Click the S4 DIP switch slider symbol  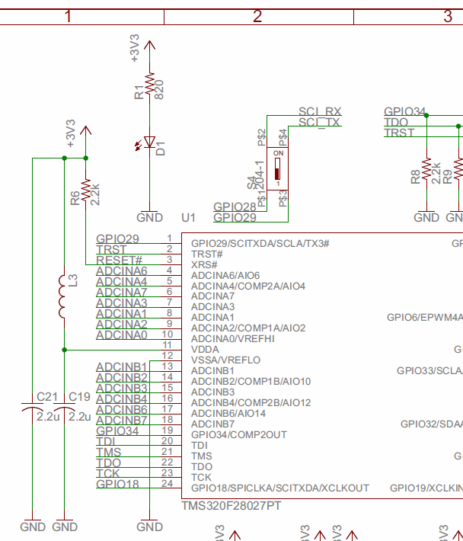(277, 168)
